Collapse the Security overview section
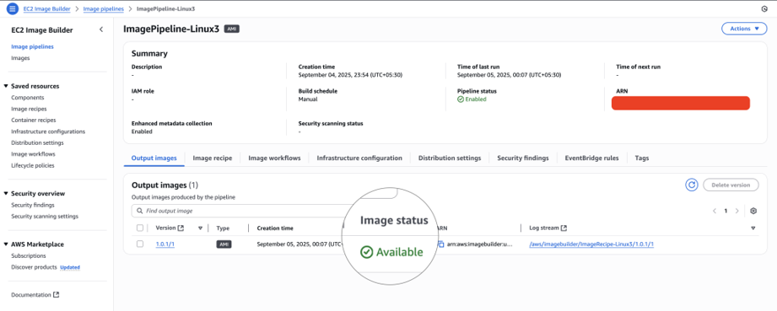 click(x=6, y=194)
